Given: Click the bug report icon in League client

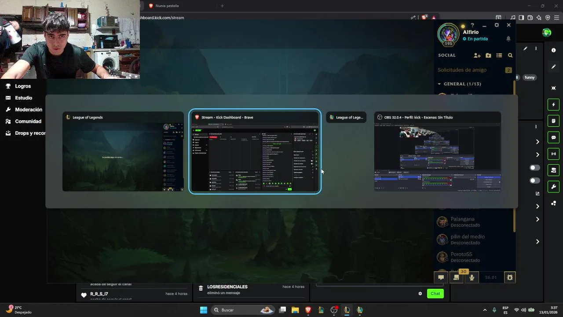Looking at the screenshot, I should tap(510, 277).
